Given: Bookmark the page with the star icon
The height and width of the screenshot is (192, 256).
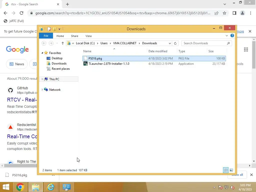Looking at the screenshot, I should (x=224, y=13).
